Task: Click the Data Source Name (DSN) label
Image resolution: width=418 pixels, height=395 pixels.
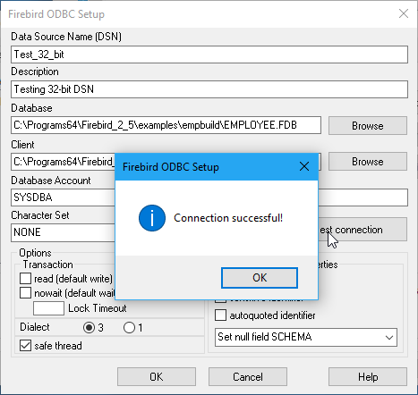Action: point(66,37)
